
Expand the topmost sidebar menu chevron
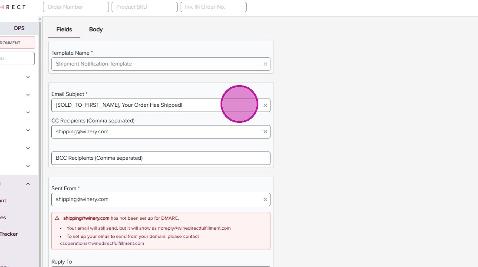[28, 77]
